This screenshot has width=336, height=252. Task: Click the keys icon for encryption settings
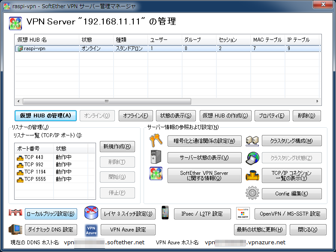[156, 141]
